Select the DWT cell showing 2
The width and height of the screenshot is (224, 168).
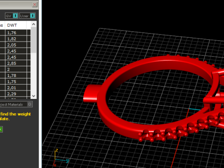pos(16,70)
